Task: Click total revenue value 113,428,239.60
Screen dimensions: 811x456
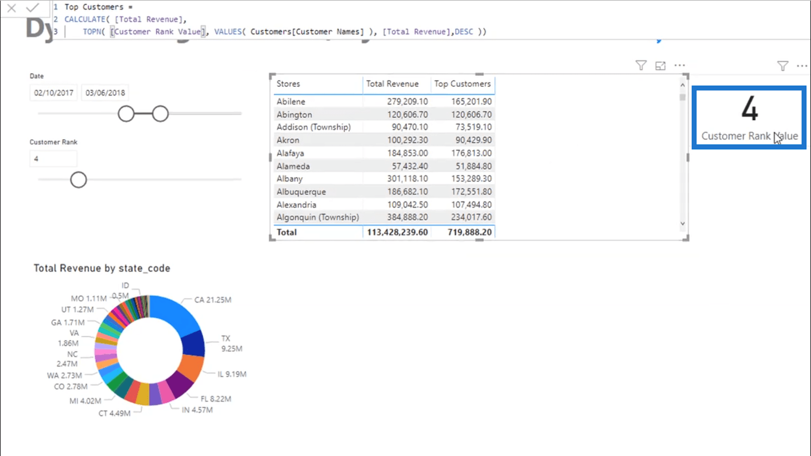Action: pos(397,232)
